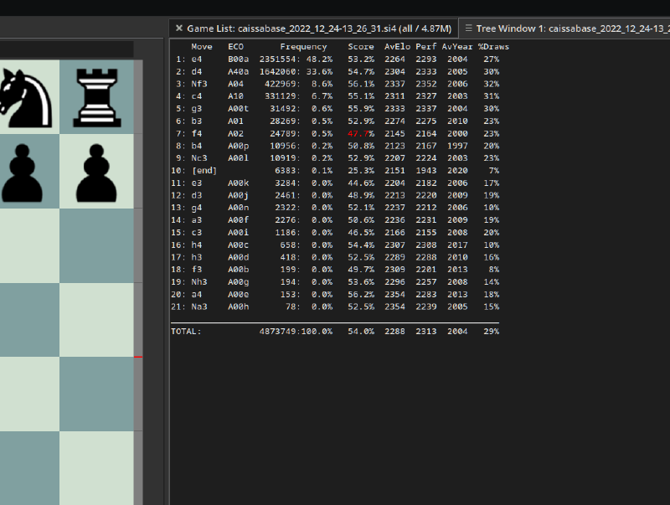670x505 pixels.
Task: Select the [end] row in the tree
Action: 204,170
